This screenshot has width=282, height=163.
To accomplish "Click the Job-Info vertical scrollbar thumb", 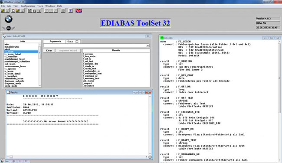I will coord(279,78).
